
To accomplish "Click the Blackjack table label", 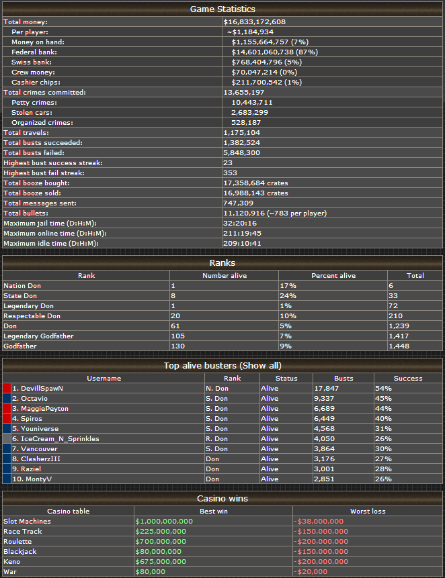I will point(20,552).
